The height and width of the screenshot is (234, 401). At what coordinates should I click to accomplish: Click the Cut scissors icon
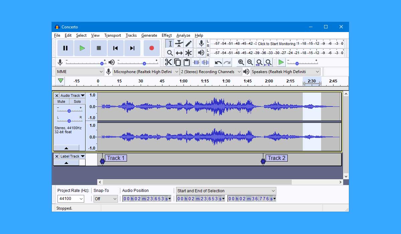point(168,62)
